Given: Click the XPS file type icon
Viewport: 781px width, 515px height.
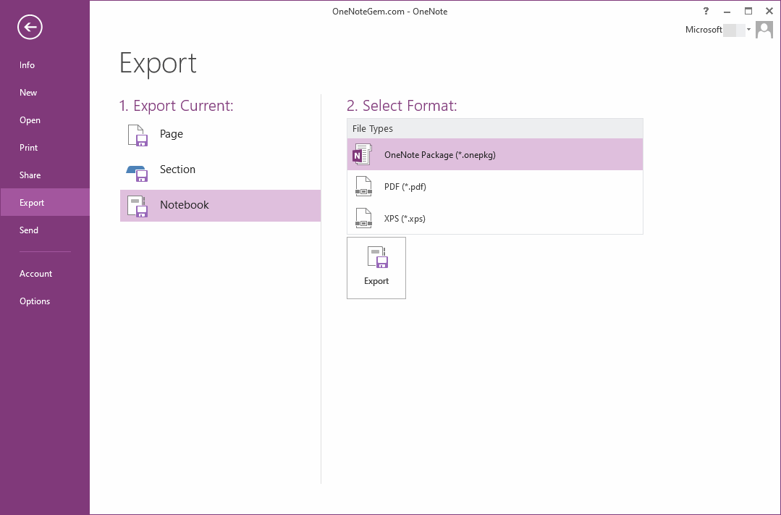Looking at the screenshot, I should tap(363, 218).
